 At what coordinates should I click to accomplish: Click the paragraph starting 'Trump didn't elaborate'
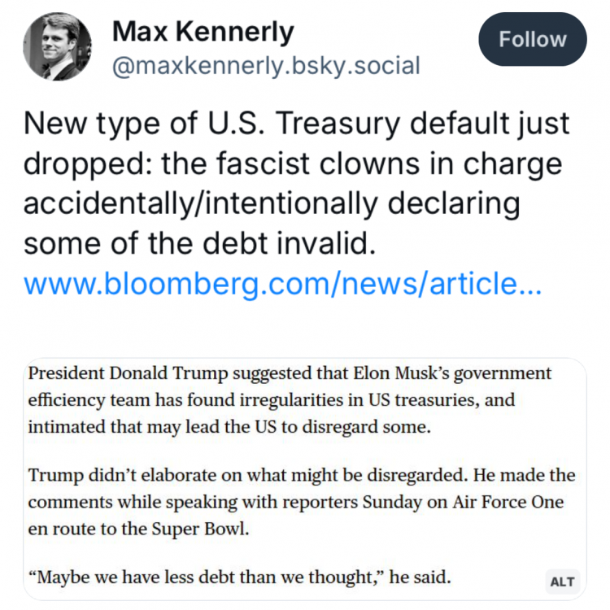click(301, 501)
